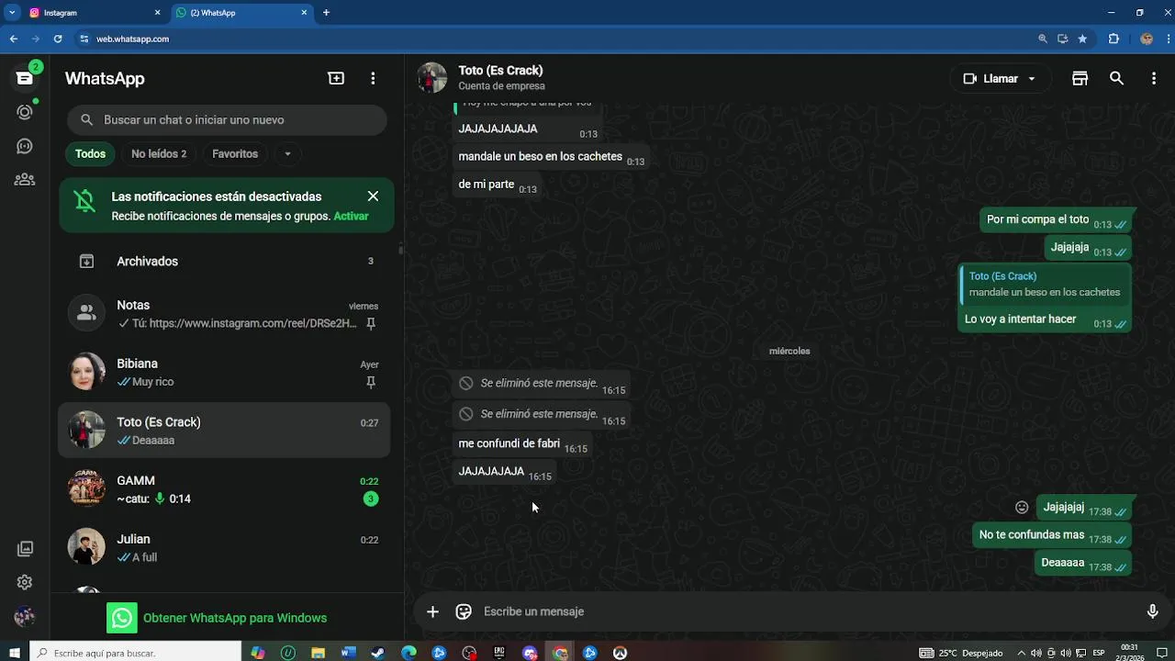Screen dimensions: 1175x661
Task: Open the business catalog icon in chat header
Action: pos(1080,79)
